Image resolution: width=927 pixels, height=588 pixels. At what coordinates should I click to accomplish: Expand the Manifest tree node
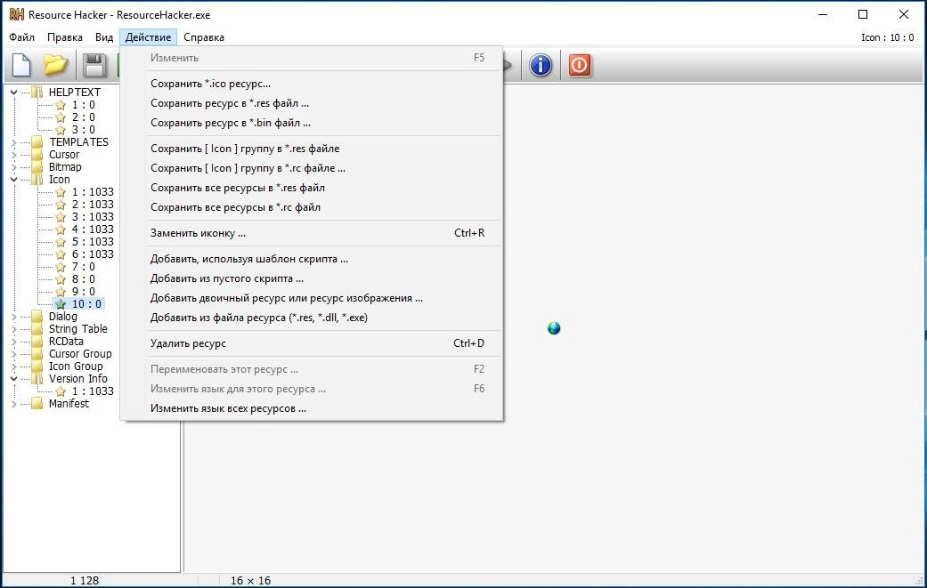13,404
